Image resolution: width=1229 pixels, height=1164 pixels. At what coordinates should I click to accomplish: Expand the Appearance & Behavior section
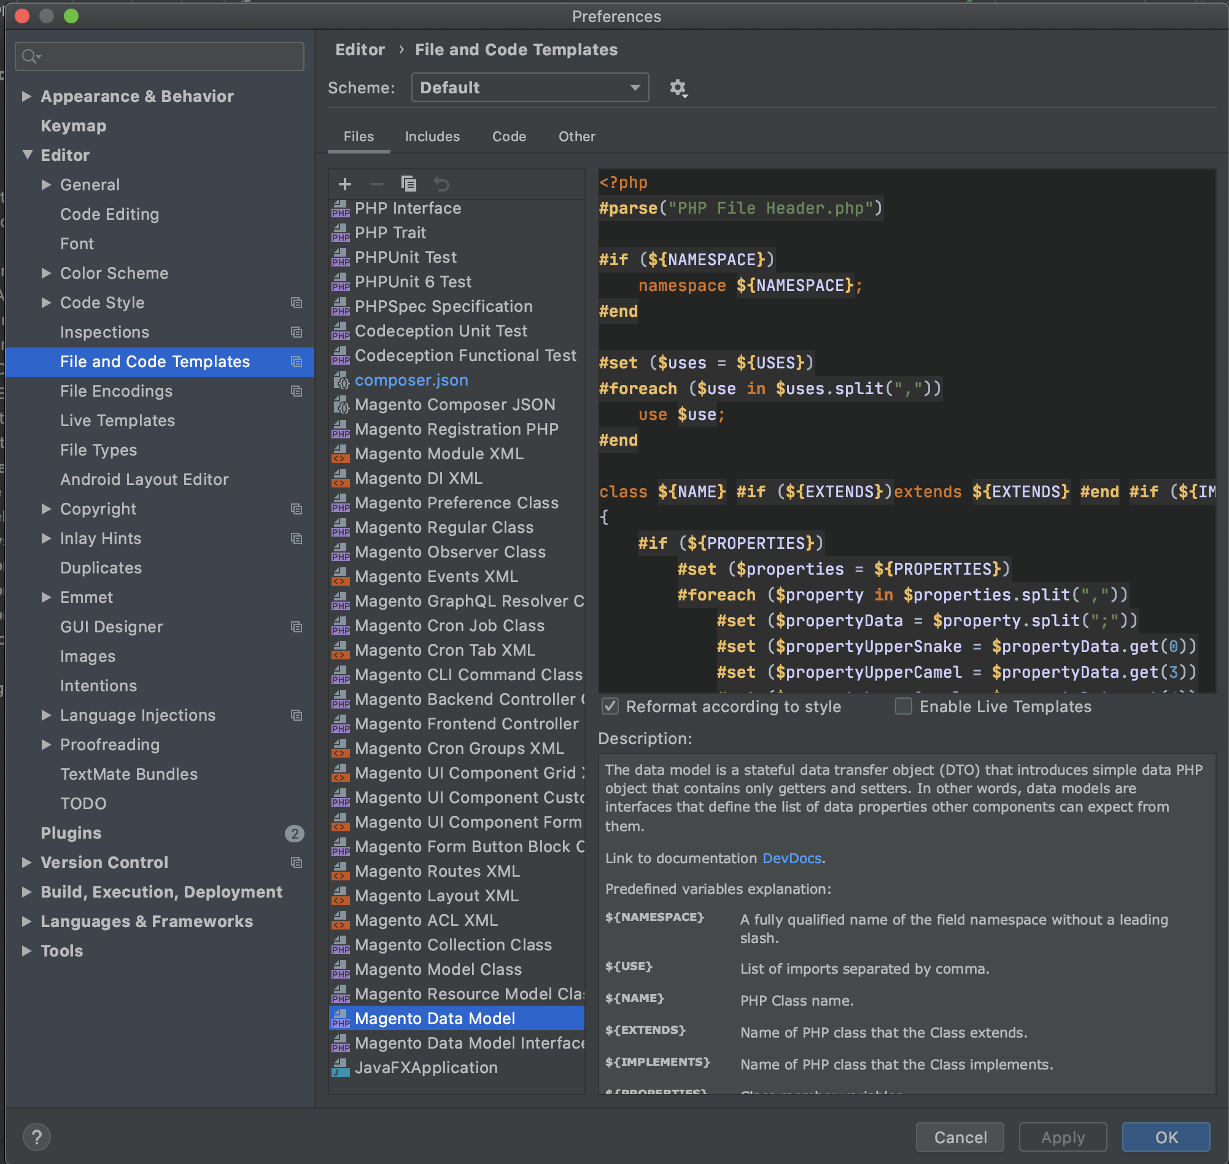(26, 96)
